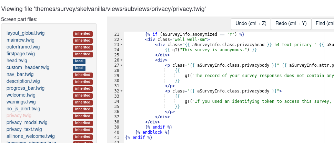
Task: Select privacy_modal.twig file
Action: pyautogui.click(x=27, y=123)
